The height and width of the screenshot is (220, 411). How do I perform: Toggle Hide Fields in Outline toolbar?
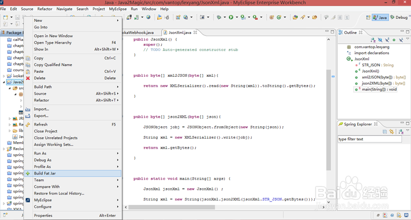point(380,40)
